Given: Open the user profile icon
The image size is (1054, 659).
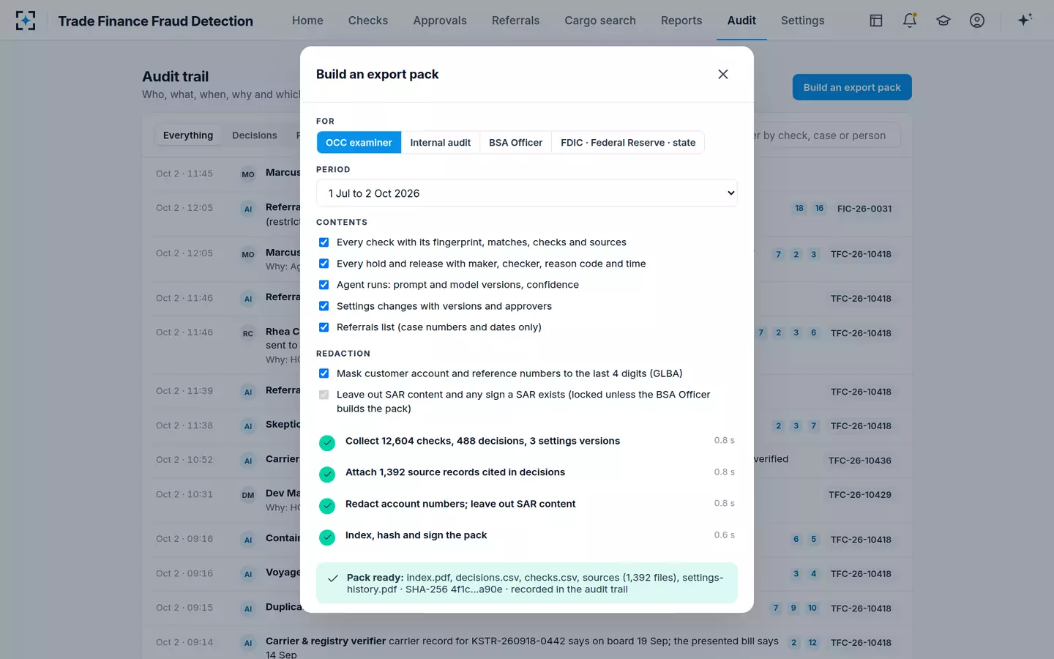Looking at the screenshot, I should pos(977,21).
